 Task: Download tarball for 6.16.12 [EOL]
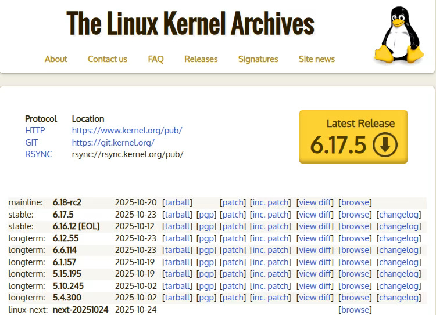tap(177, 226)
